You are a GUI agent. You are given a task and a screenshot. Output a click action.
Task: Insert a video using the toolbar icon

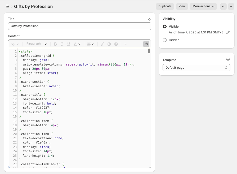click(x=116, y=44)
